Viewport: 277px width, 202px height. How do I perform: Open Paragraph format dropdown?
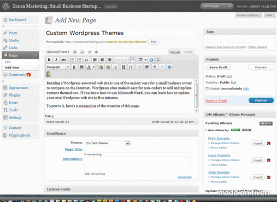point(58,67)
